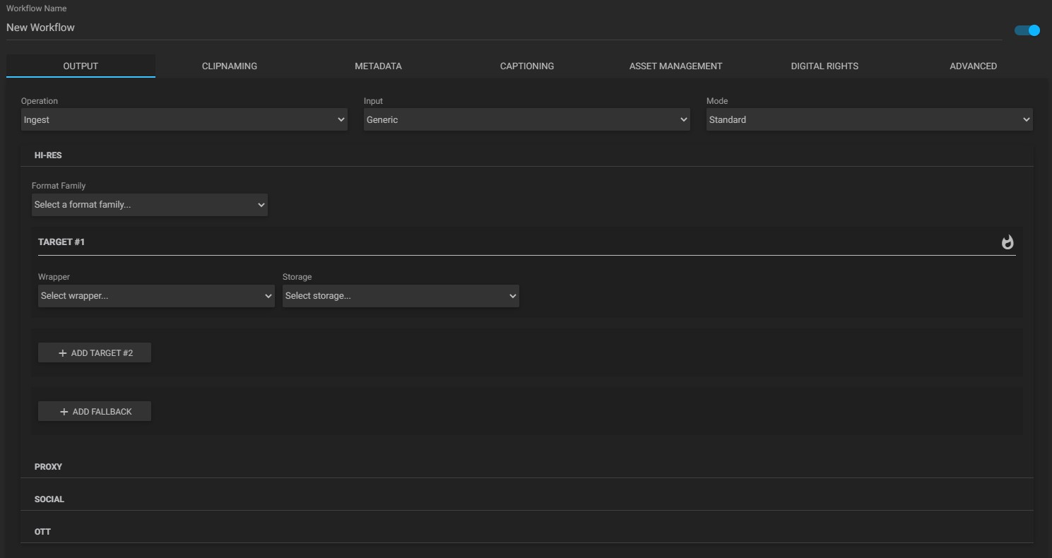
Task: Open the Operation dropdown showing Ingest
Action: click(184, 119)
